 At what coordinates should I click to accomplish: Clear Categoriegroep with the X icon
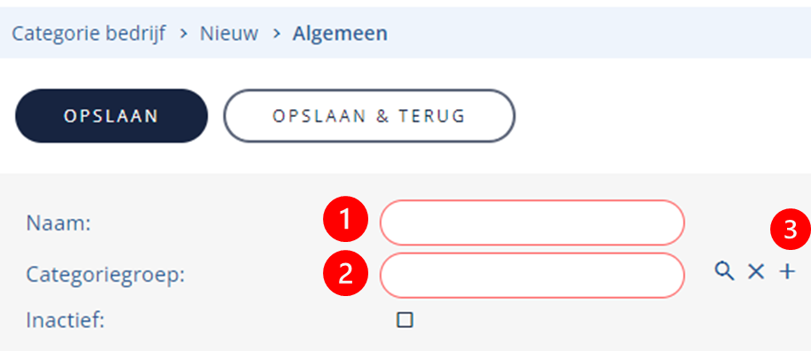pos(756,271)
